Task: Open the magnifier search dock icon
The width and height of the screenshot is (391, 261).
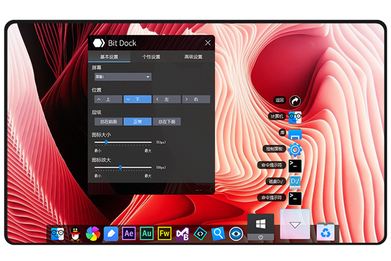Action: pyautogui.click(x=218, y=233)
